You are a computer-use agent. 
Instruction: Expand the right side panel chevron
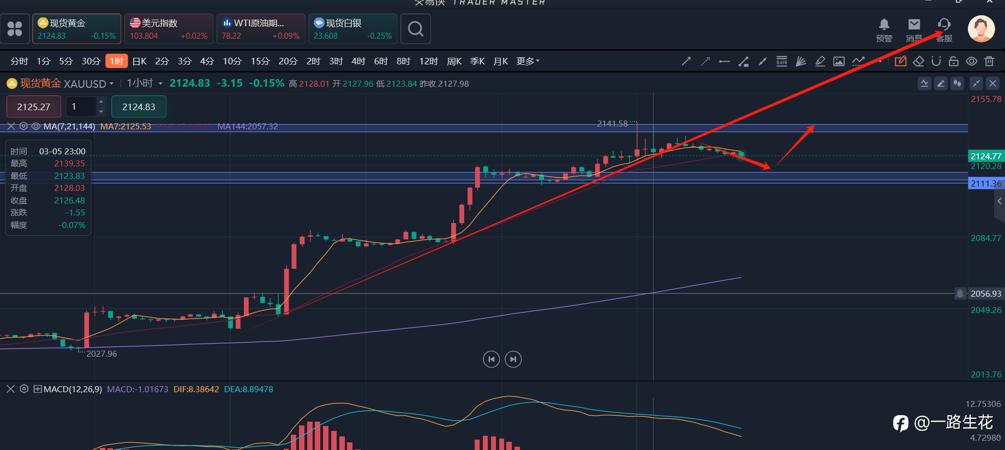(x=1000, y=201)
